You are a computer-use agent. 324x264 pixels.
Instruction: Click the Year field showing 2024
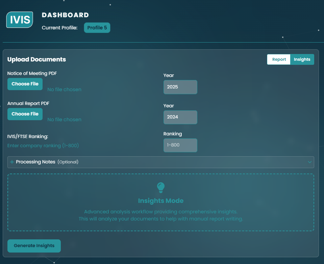coord(180,117)
